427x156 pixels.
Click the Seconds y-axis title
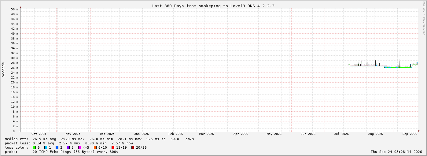3,69
